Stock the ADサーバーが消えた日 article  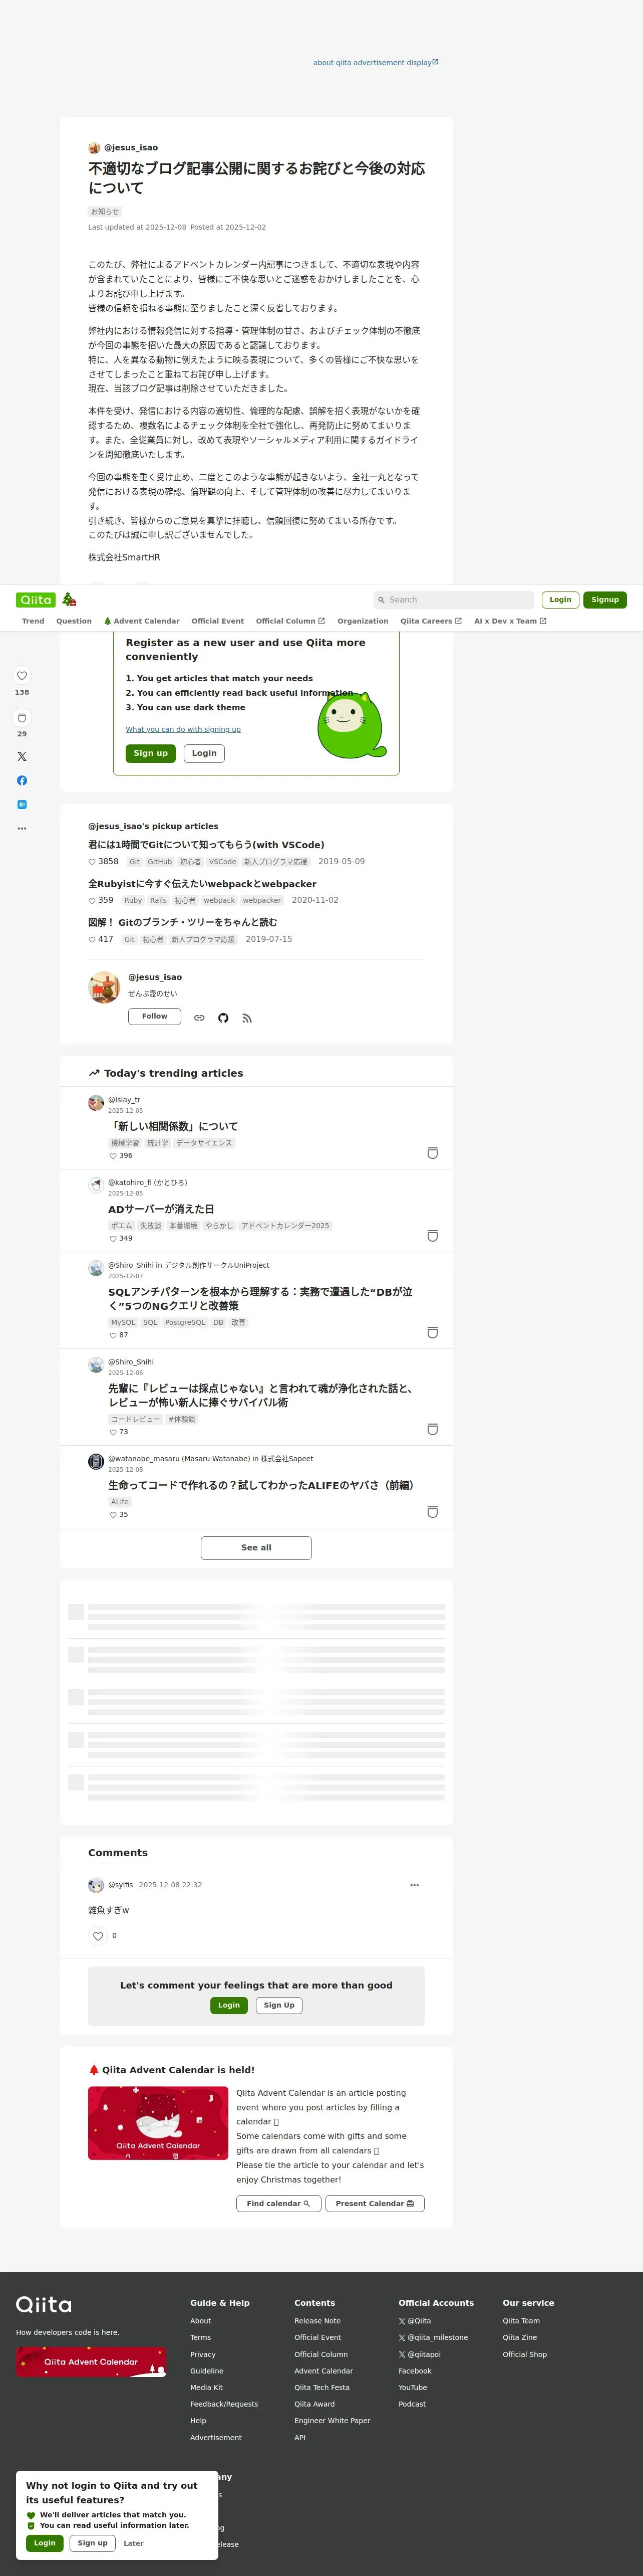(432, 1237)
